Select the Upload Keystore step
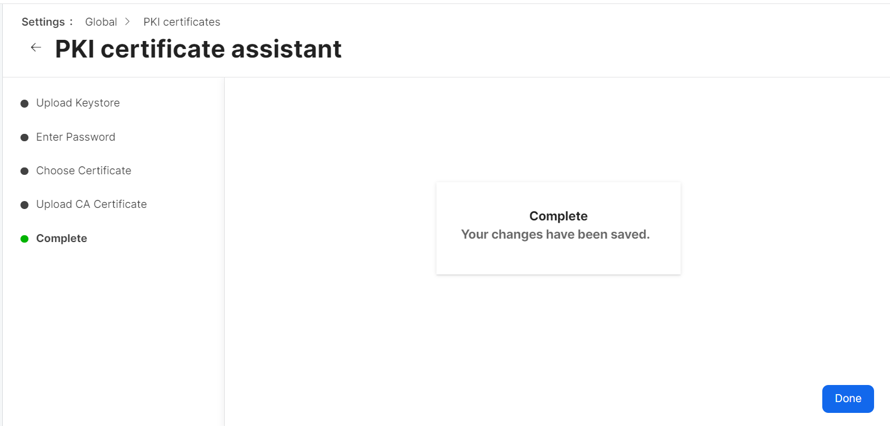The width and height of the screenshot is (890, 426). pos(78,103)
